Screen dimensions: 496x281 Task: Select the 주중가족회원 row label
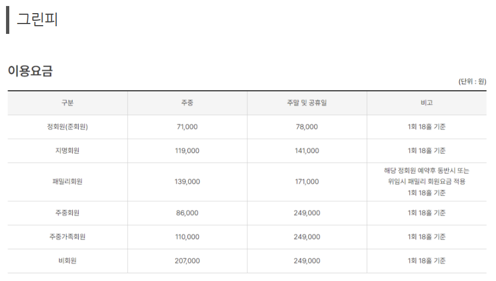pos(67,237)
